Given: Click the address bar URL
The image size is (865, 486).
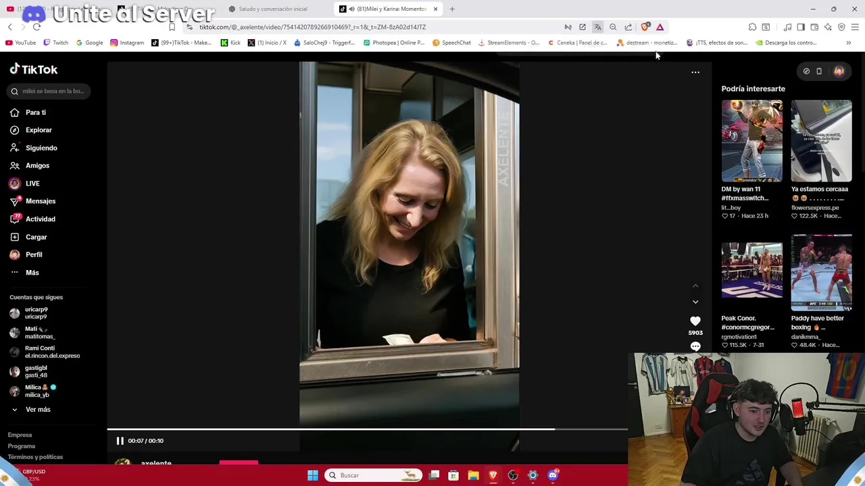Looking at the screenshot, I should pos(312,27).
